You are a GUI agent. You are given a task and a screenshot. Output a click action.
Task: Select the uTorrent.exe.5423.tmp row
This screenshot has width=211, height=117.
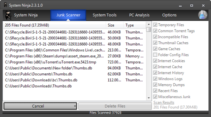pos(74,62)
